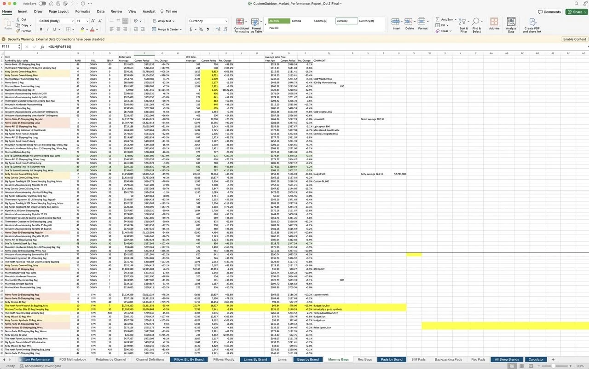This screenshot has height=369, width=589.
Task: Increase font size with large A icon
Action: (94, 21)
